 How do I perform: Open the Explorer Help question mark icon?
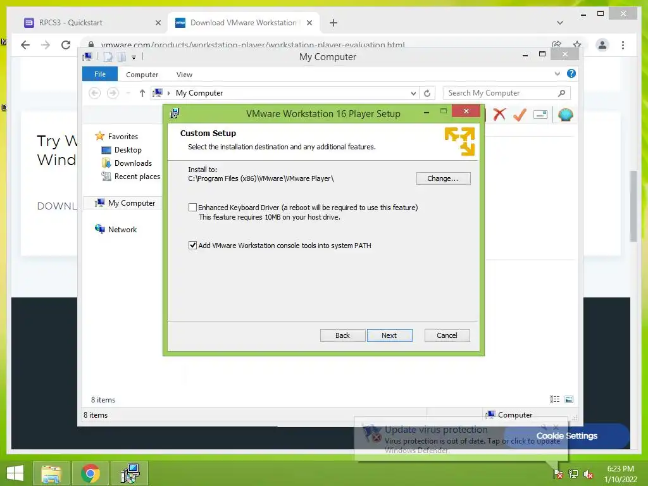[x=571, y=73]
